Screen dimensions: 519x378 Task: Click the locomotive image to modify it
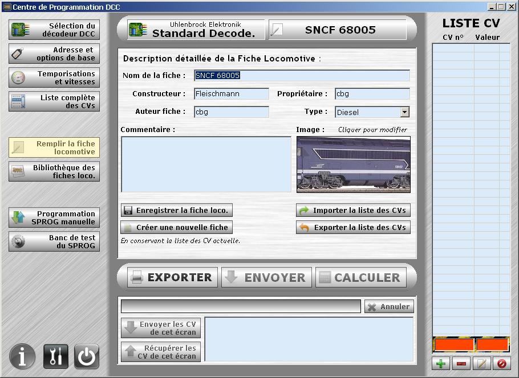coord(354,165)
